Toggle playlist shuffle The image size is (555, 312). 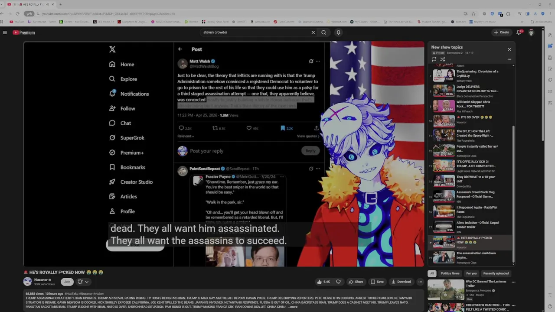pyautogui.click(x=443, y=59)
